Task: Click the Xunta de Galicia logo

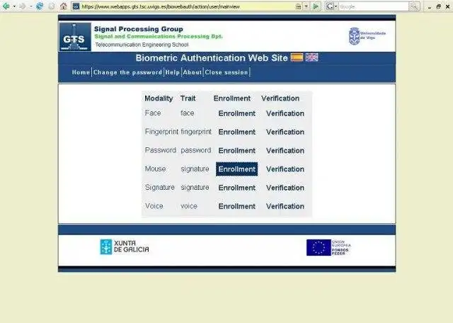Action: [125, 246]
